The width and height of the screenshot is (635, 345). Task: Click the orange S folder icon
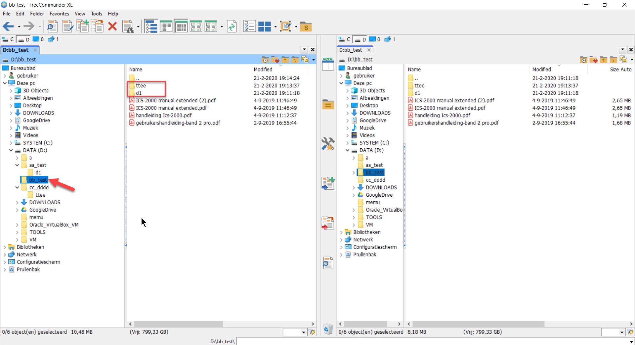pos(306,26)
